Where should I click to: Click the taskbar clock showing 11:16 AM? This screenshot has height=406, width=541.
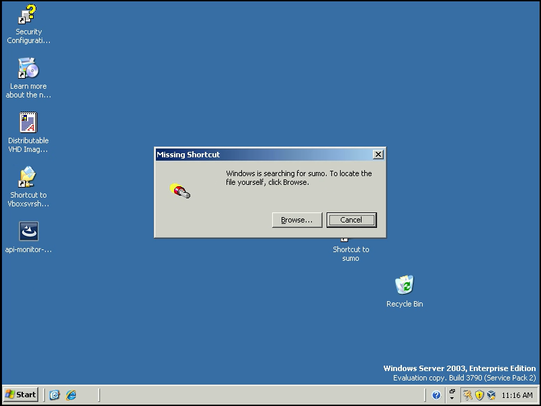pos(517,395)
